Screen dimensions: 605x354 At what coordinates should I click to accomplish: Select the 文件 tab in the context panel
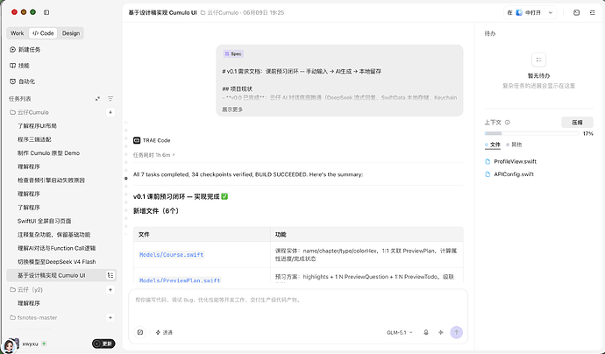(493, 145)
